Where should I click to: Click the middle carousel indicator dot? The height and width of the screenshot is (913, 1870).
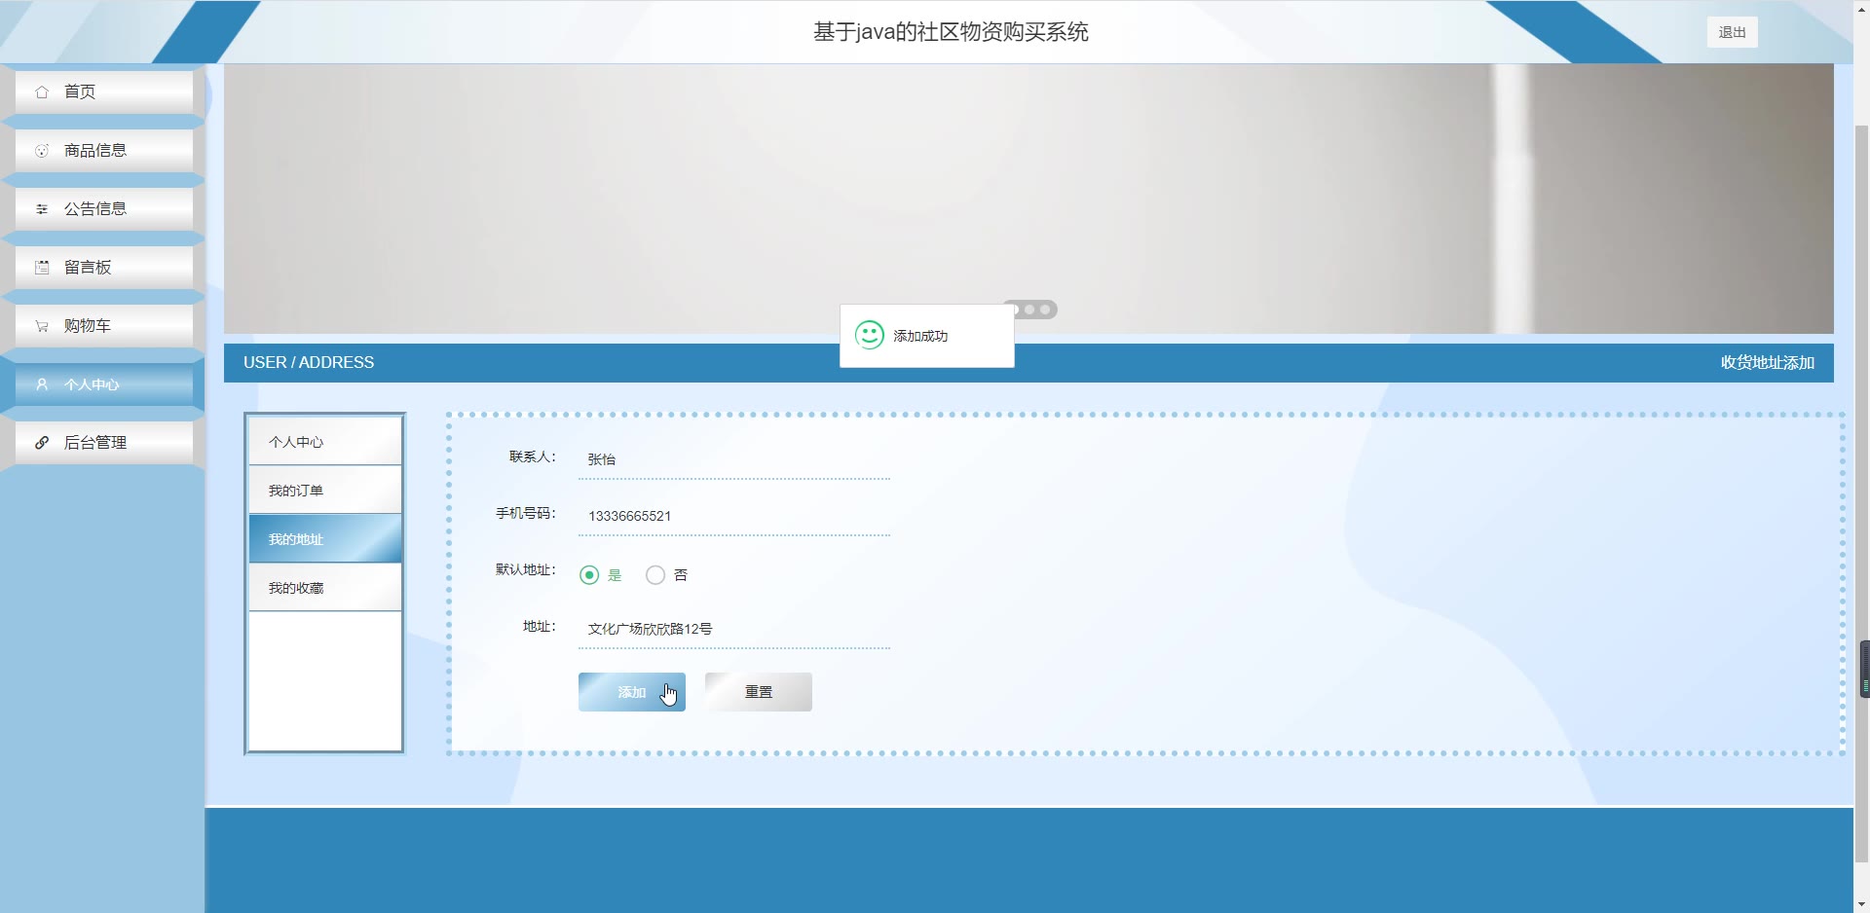[x=1029, y=310]
